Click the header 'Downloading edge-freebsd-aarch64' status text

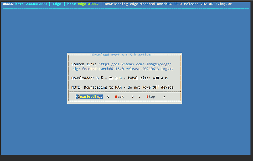[168, 4]
